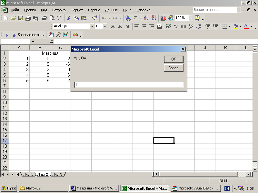The image size is (258, 193).
Task: Open the Файл menu
Action: pyautogui.click(x=15, y=10)
